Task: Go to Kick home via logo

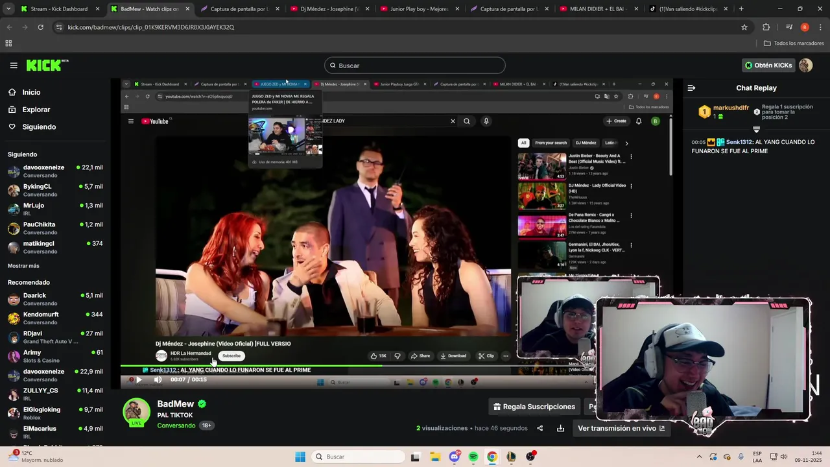Action: click(47, 66)
